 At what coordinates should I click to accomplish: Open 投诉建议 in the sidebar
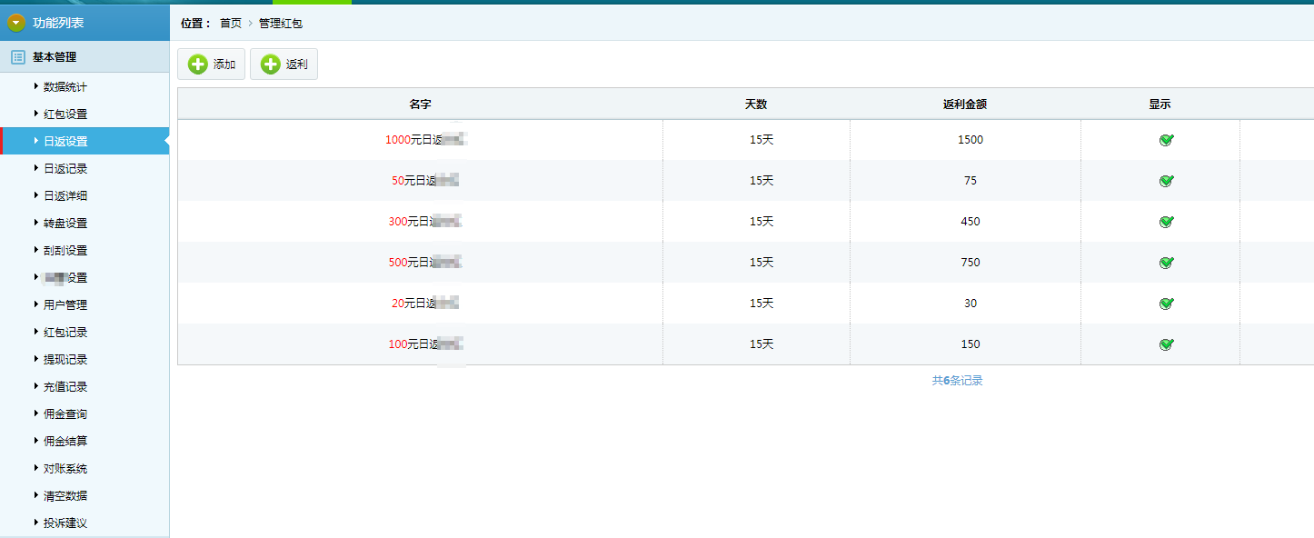[x=65, y=523]
